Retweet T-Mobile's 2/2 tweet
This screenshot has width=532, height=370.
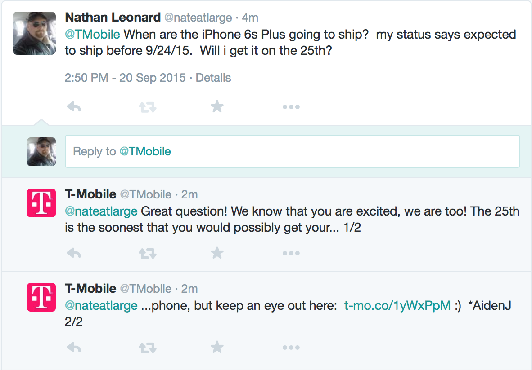coord(148,348)
